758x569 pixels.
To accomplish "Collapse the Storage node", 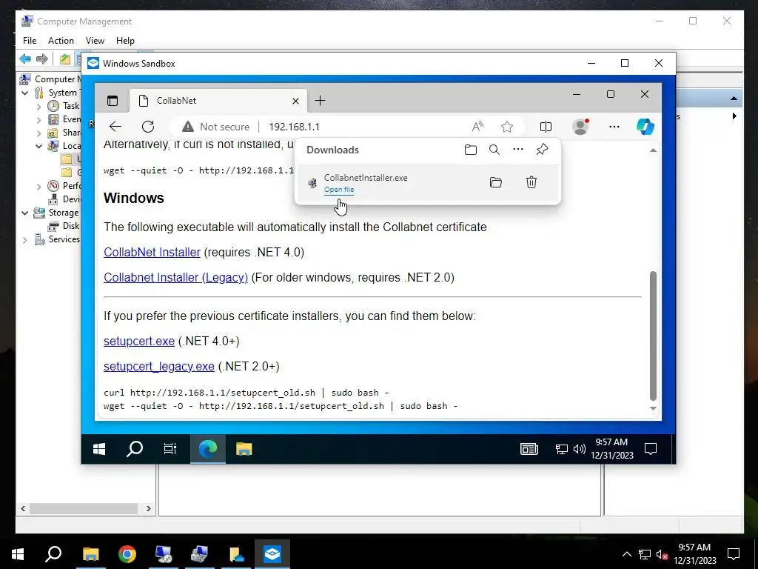I will coord(24,213).
